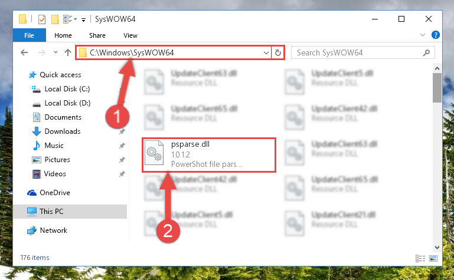Switch to large thumbnails view layout
The height and width of the screenshot is (280, 454).
(x=433, y=258)
